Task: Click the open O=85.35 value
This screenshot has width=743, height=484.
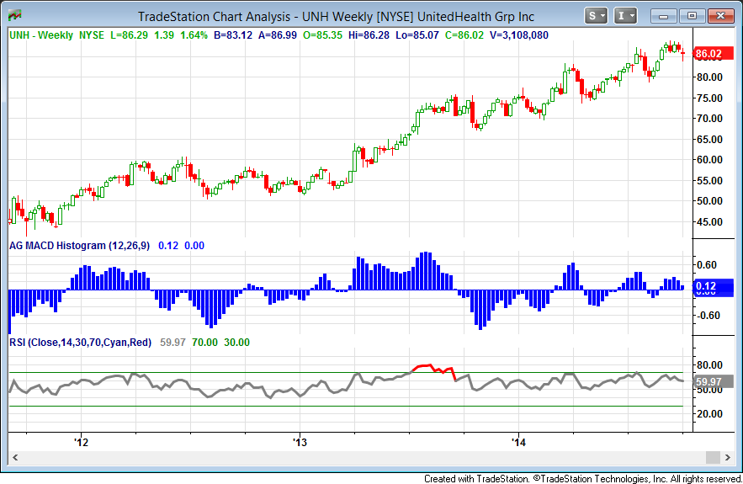Action: tap(322, 35)
